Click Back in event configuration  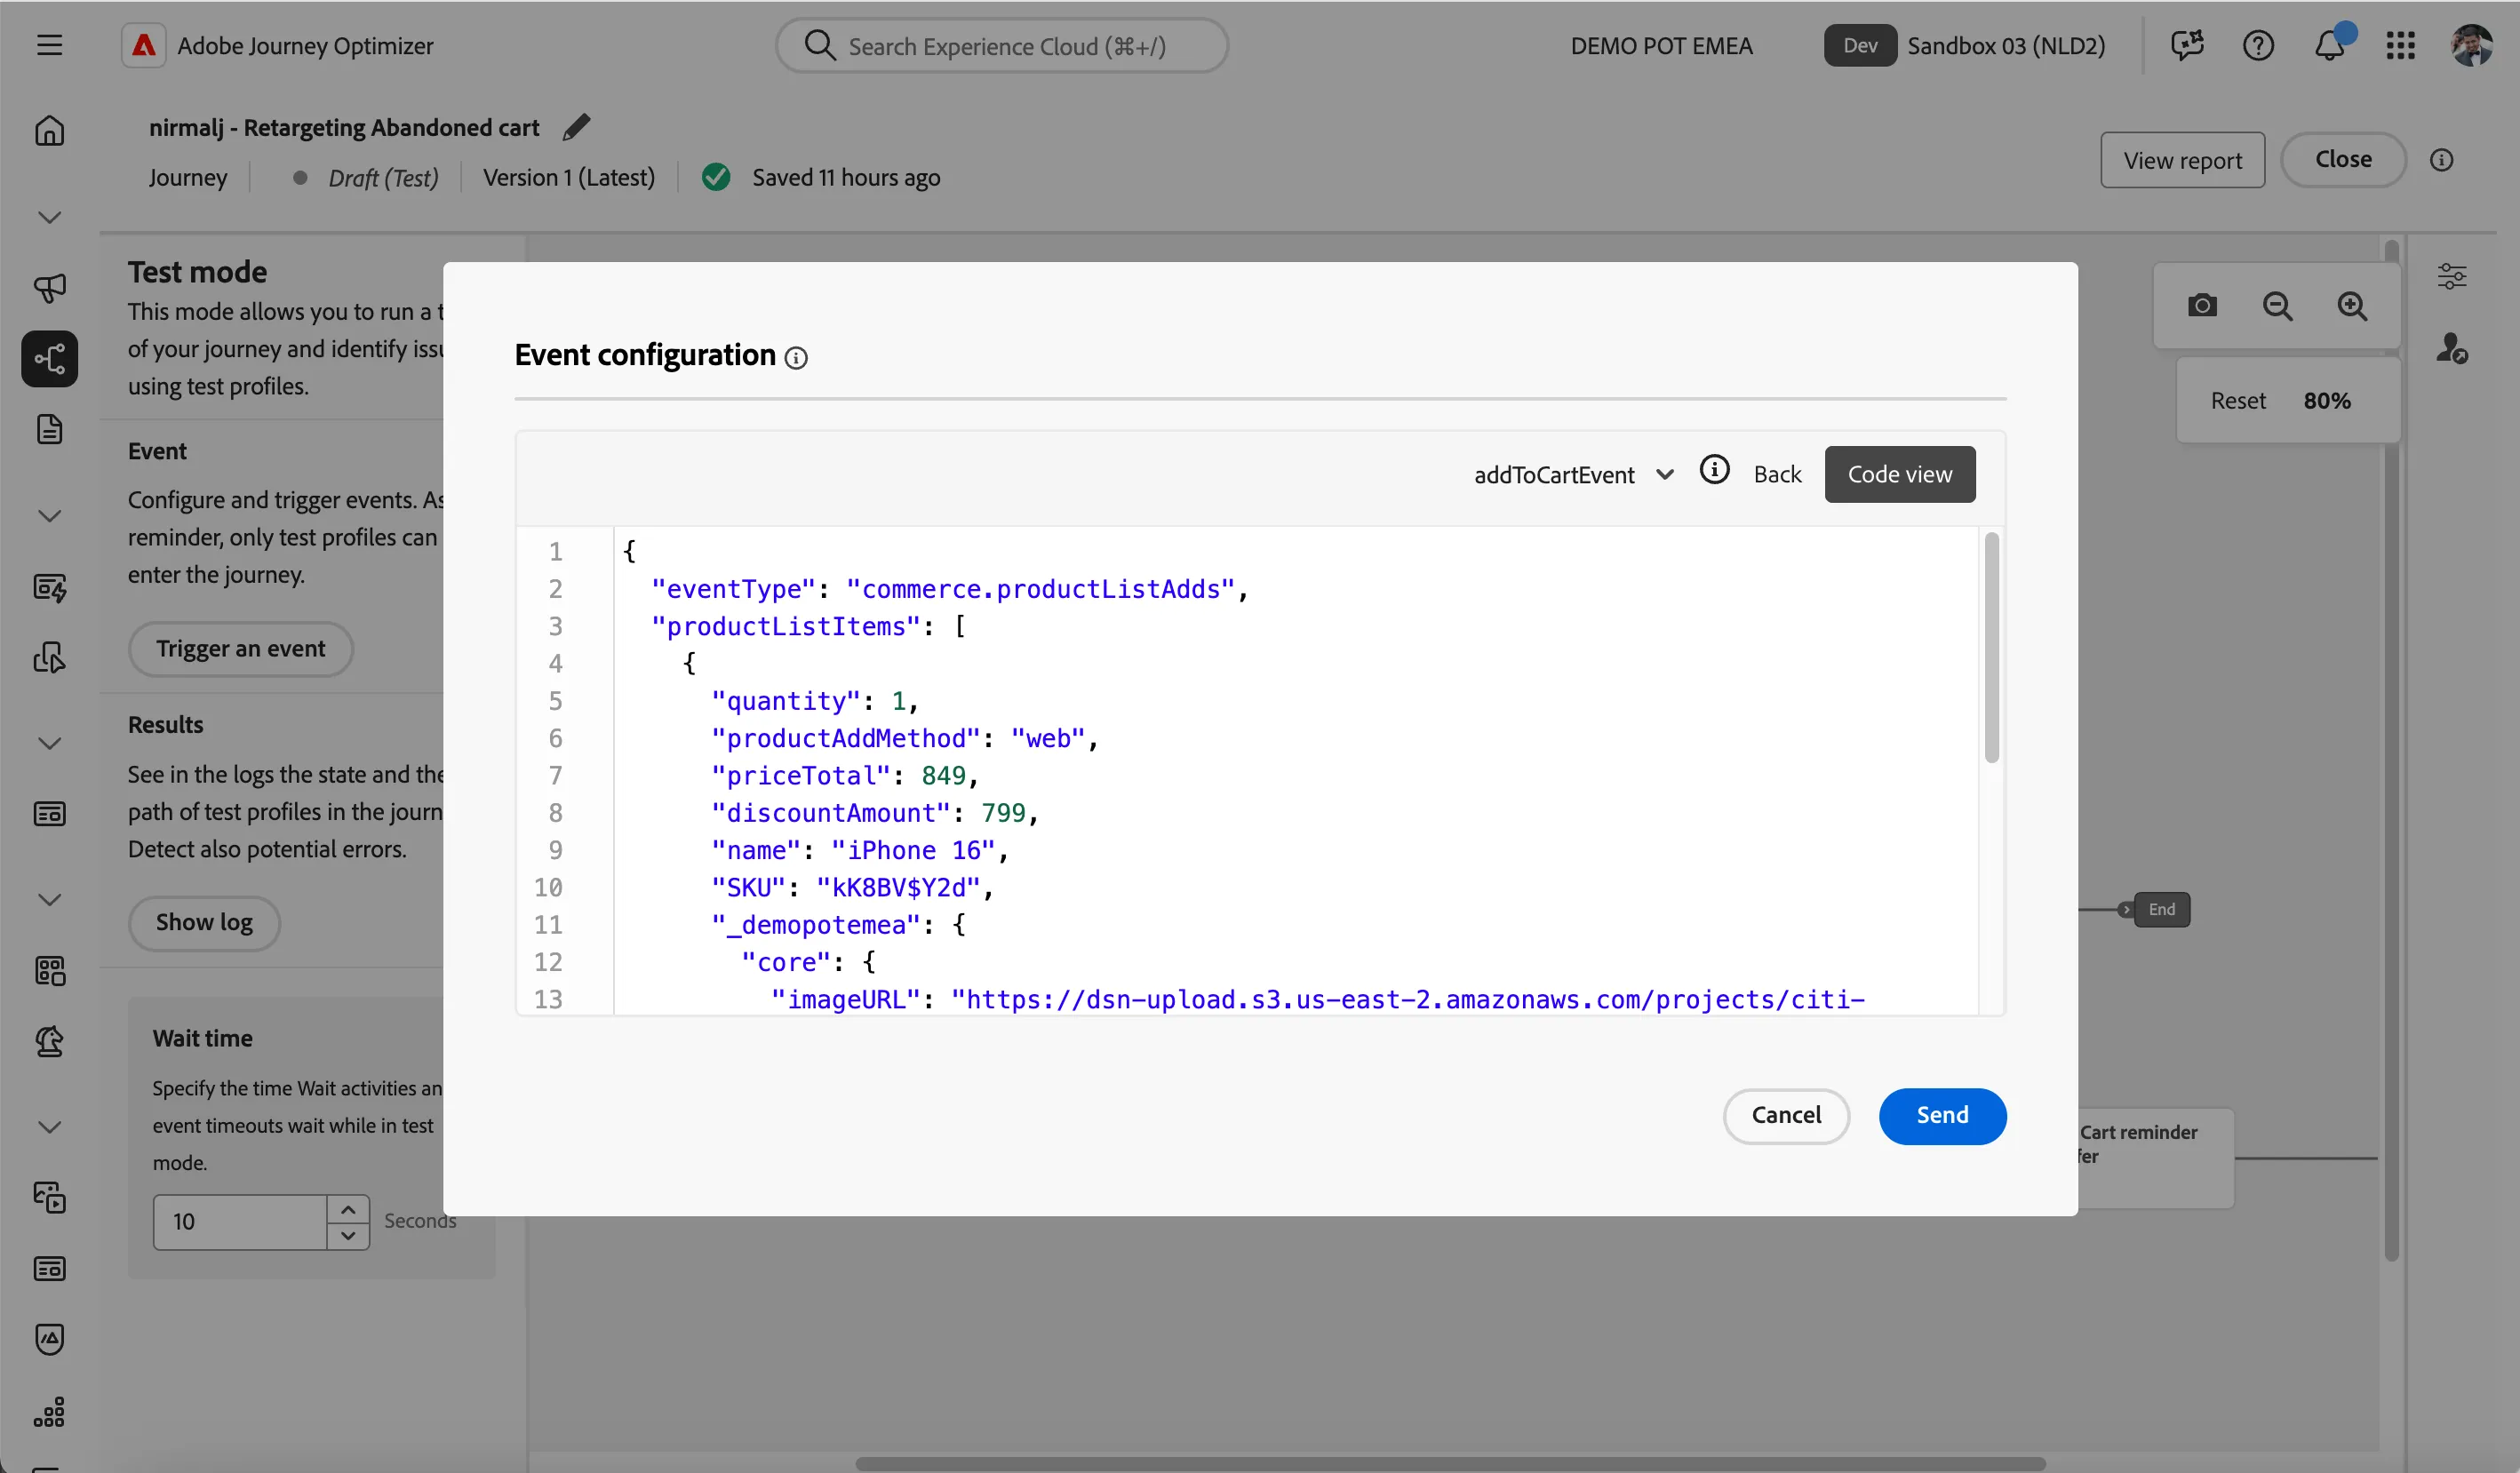(1777, 474)
